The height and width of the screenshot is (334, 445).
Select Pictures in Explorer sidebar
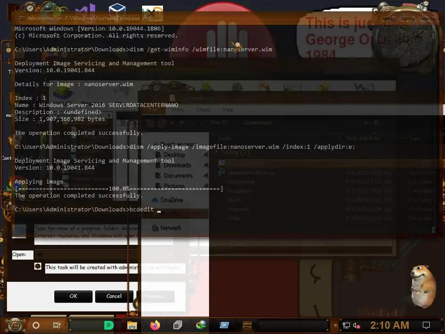(174, 186)
